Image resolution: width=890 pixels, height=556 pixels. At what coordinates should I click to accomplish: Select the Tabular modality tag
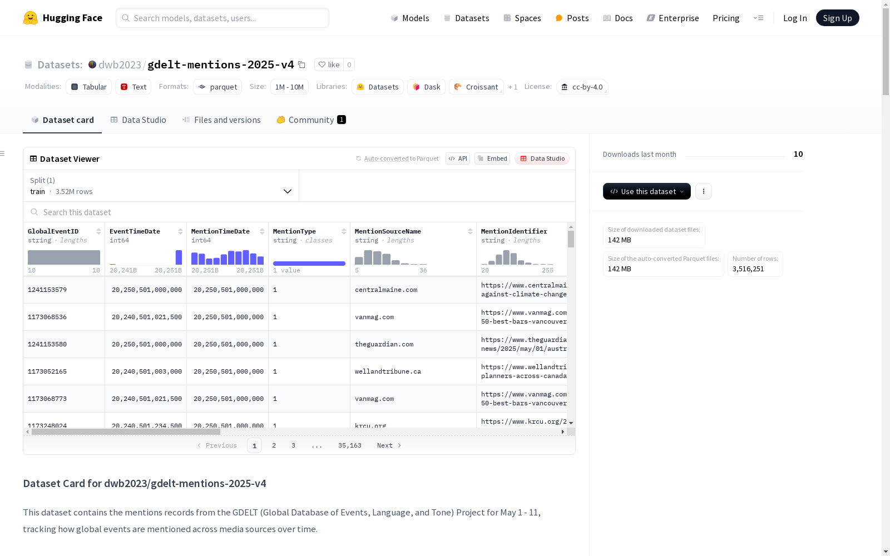pos(89,87)
